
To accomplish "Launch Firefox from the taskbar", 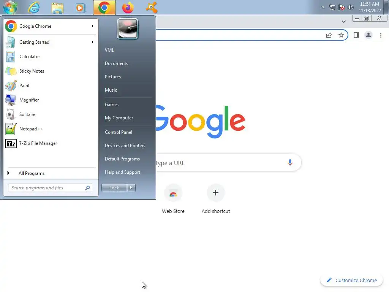I will click(x=128, y=8).
